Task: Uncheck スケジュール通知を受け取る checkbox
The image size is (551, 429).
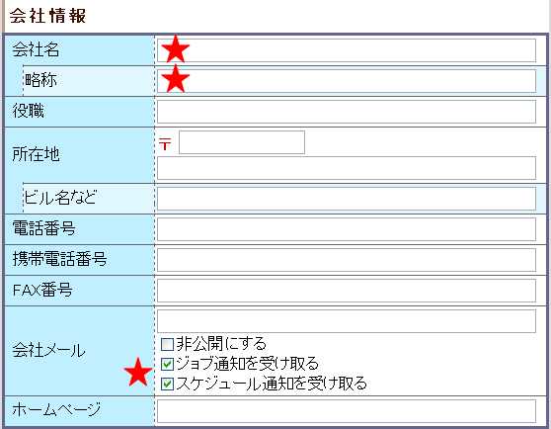Action: [167, 384]
